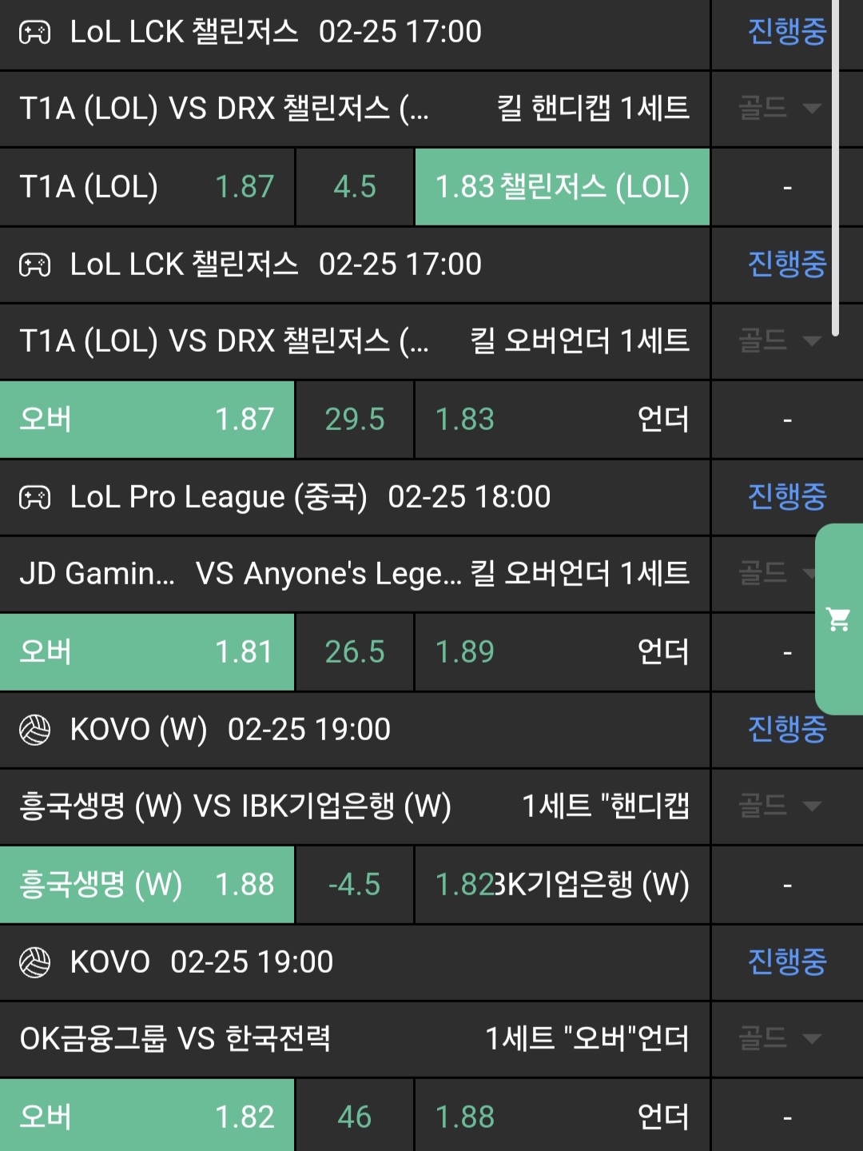The height and width of the screenshot is (1151, 863).
Task: Click 진행중 status for LoL Pro League
Action: (786, 497)
